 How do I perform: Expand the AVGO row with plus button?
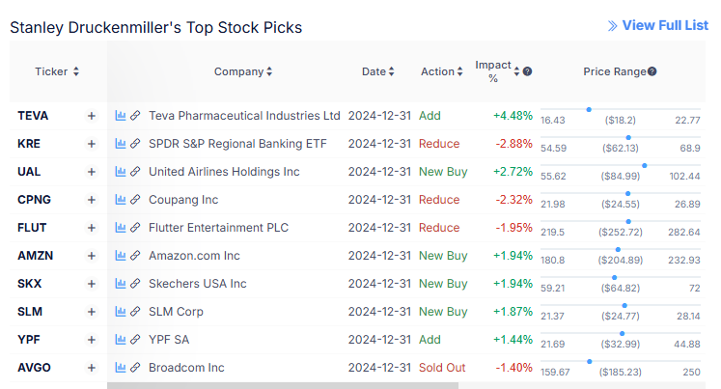(x=92, y=368)
